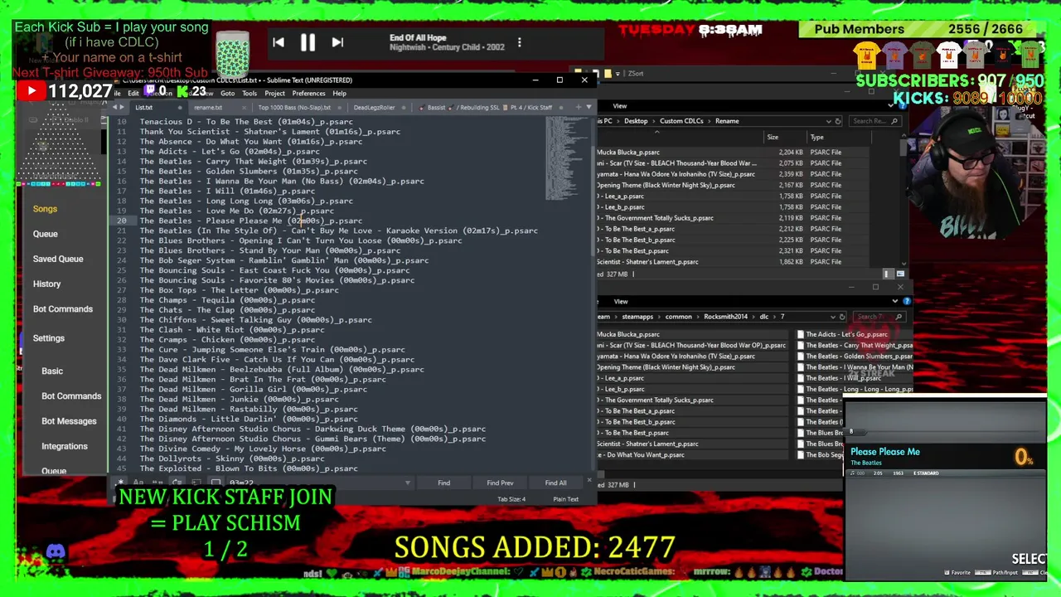Open Help icon in Rename window
This screenshot has width=1061, height=597.
click(903, 105)
